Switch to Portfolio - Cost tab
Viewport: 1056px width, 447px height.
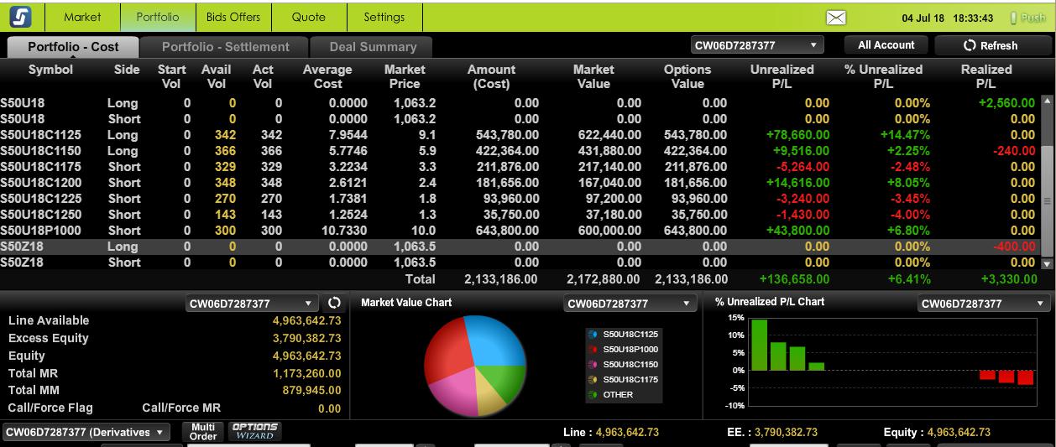tap(73, 47)
